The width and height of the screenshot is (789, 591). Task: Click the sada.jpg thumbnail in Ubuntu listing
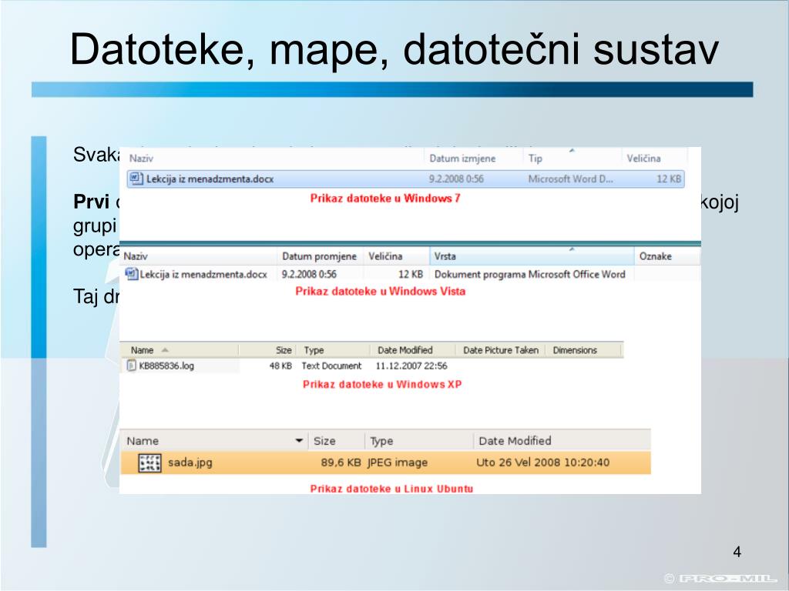[x=149, y=462]
